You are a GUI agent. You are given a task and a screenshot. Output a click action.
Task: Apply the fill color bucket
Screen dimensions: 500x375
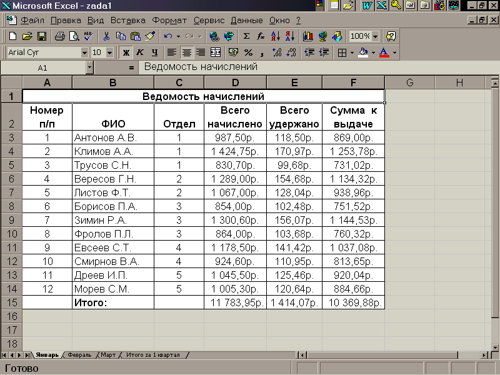[364, 52]
